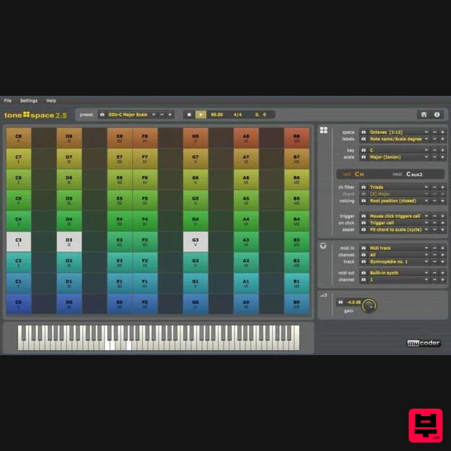Click the minus button on the space row
The image size is (451, 451).
tap(435, 132)
